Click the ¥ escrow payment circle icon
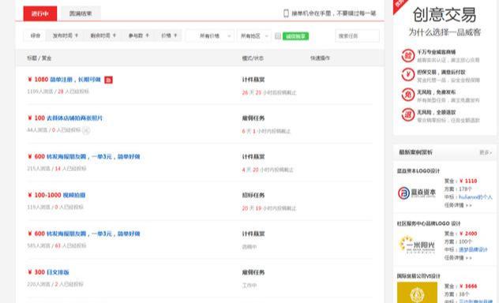The image size is (499, 303). pos(407,75)
